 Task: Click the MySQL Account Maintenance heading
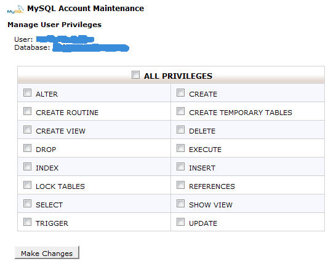tap(86, 9)
